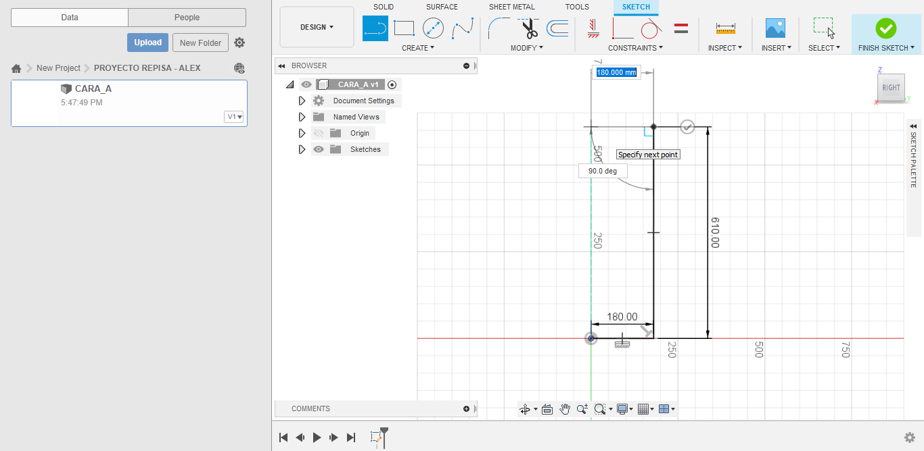Apply the Equal constraint
This screenshot has width=924, height=451.
[681, 28]
